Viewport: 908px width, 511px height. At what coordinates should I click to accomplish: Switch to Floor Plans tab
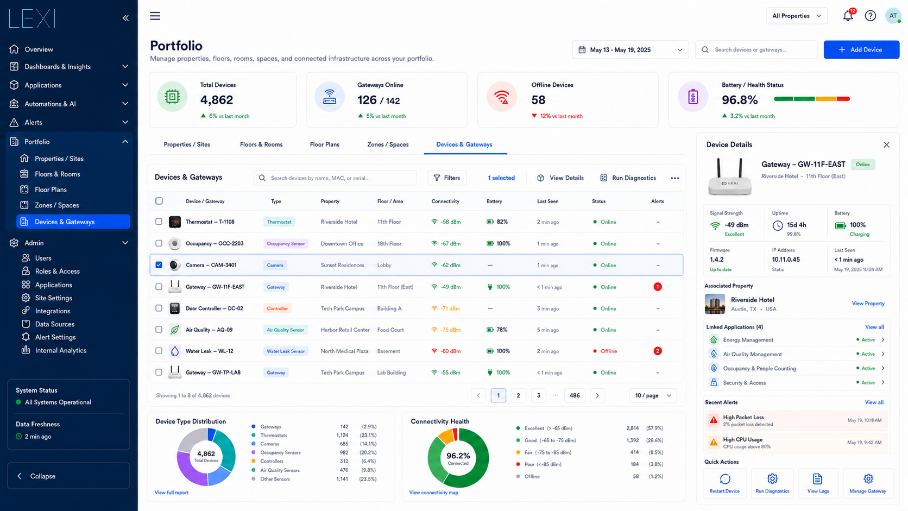[x=325, y=144]
